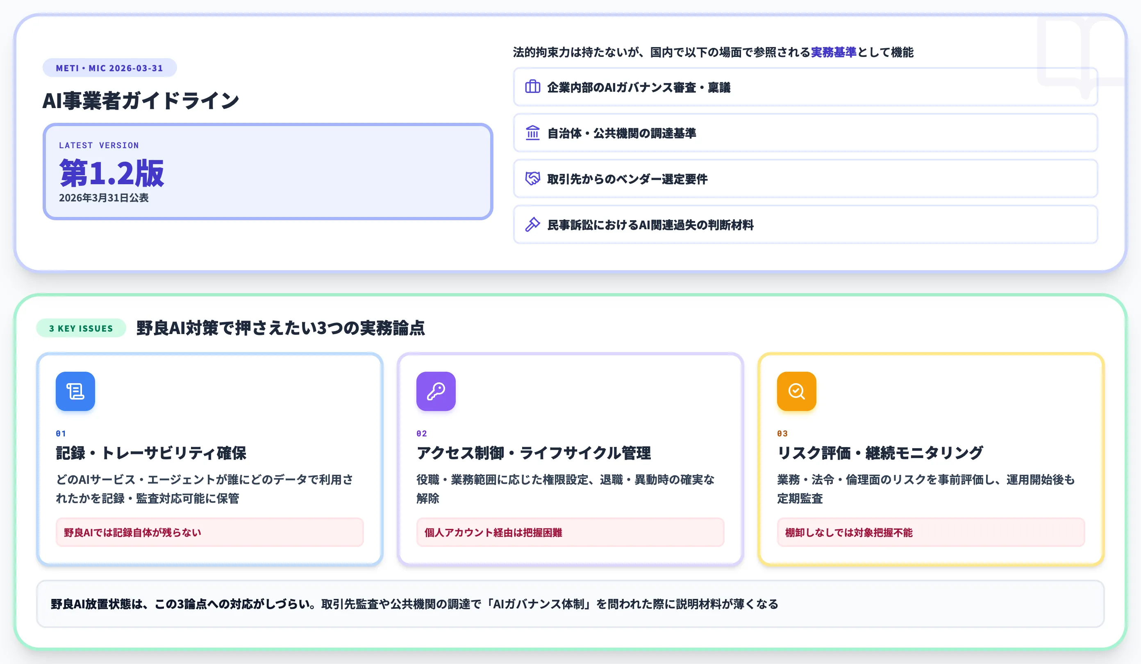Click the リスク評価・継続モニタリング card title

[880, 453]
